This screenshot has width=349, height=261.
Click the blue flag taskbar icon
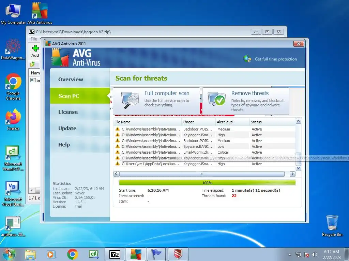pos(157,254)
